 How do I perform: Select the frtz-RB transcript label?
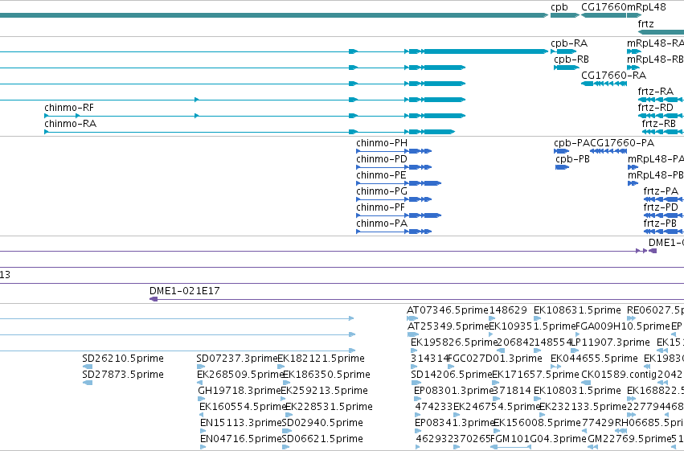[658, 124]
